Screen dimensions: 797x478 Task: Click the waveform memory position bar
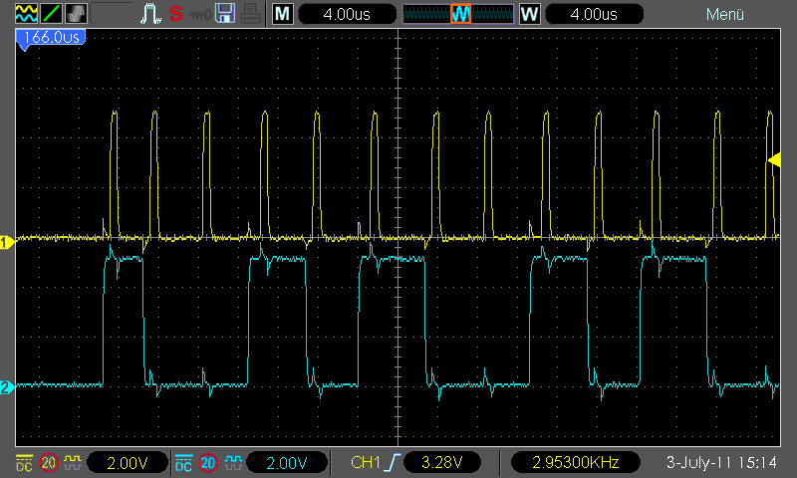pyautogui.click(x=458, y=14)
